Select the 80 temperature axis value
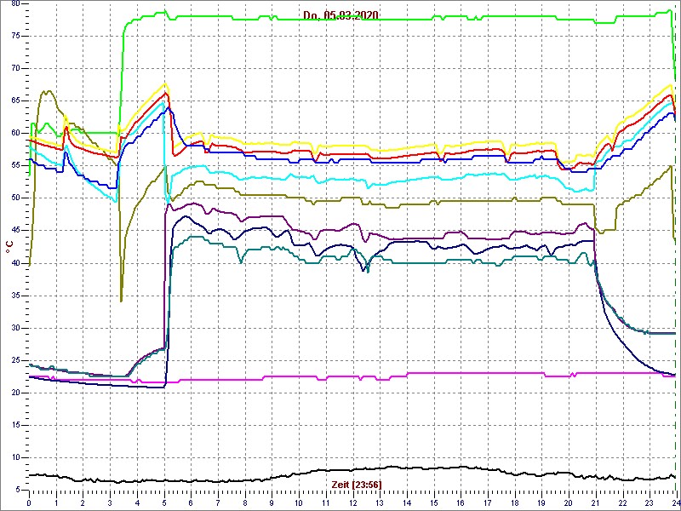 pos(15,3)
